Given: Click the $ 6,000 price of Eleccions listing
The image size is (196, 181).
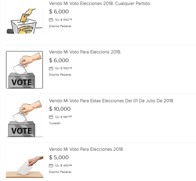Looking at the screenshot, I should point(59,60).
